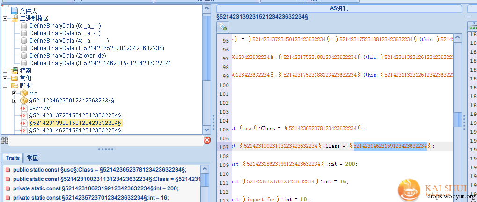Click the mx package box icon

[x=24, y=93]
